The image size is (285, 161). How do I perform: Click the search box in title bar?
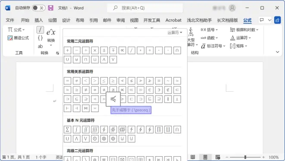145,8
